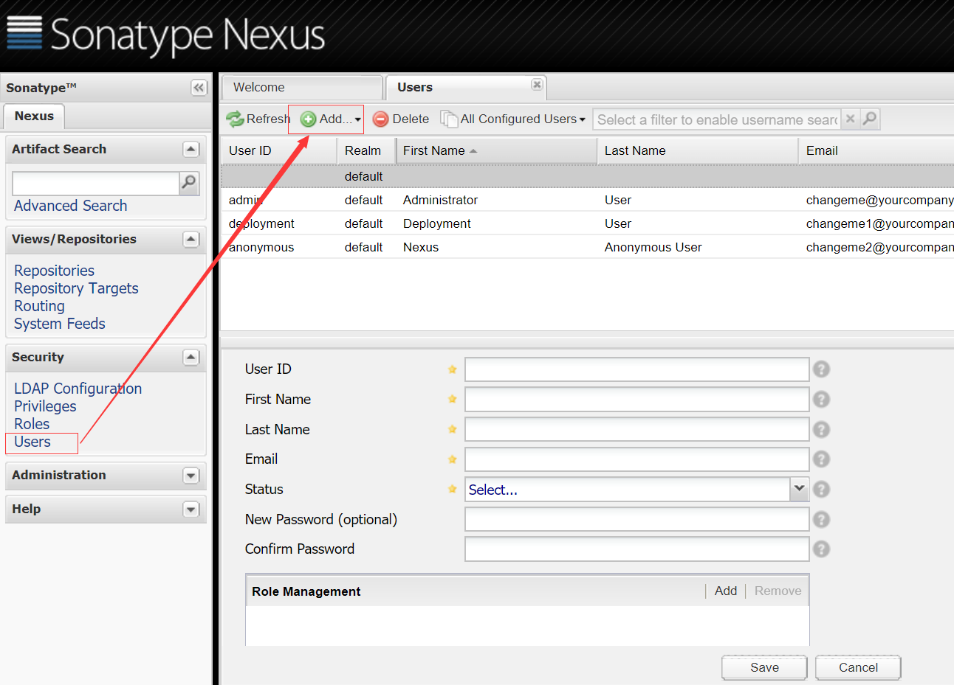
Task: Click Remove in Role Management
Action: pyautogui.click(x=778, y=591)
